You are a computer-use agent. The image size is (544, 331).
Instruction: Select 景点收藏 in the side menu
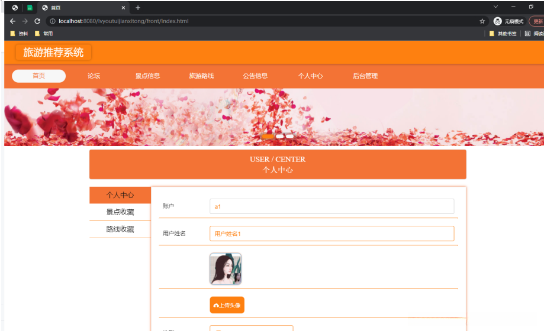pos(120,212)
